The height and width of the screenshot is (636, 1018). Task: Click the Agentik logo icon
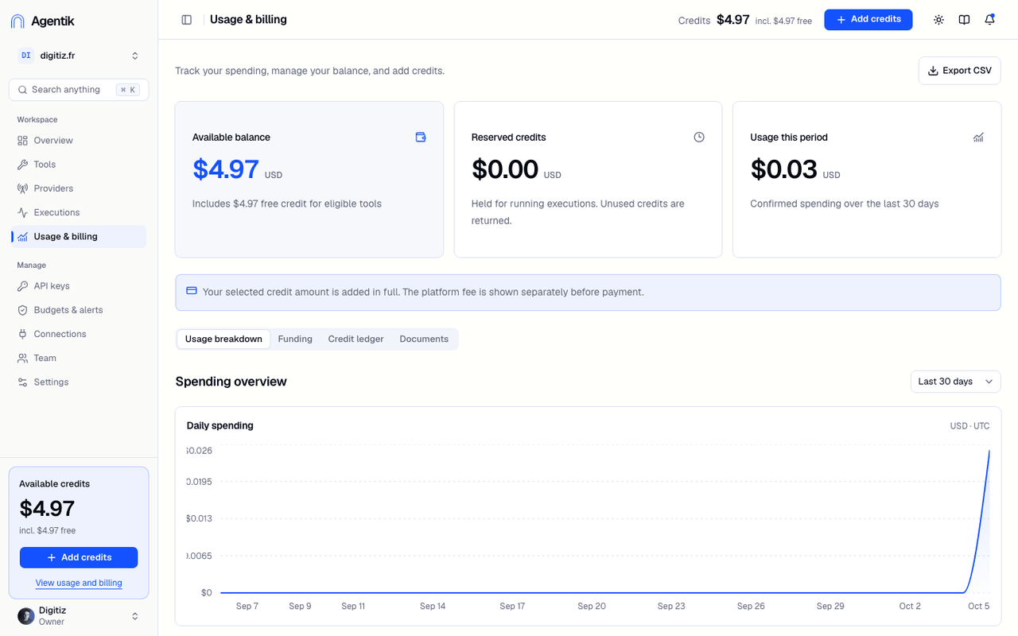17,21
